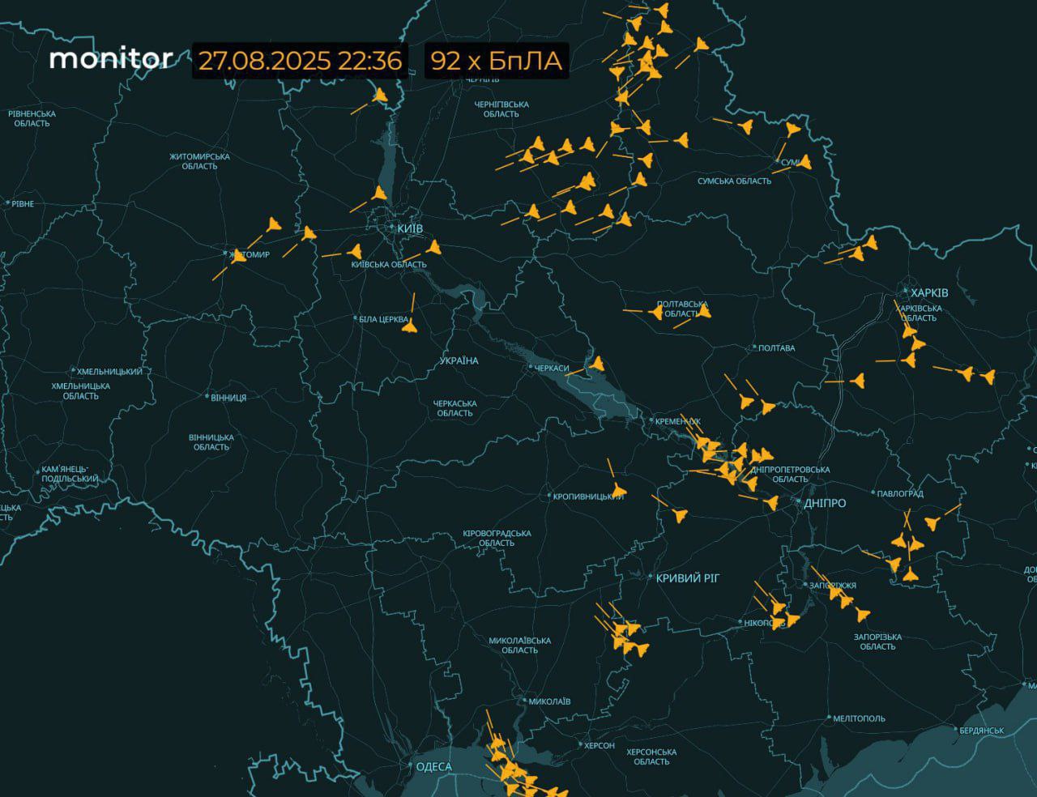Click the 92 x БпЛА counter badge
The image size is (1037, 797).
coord(496,61)
